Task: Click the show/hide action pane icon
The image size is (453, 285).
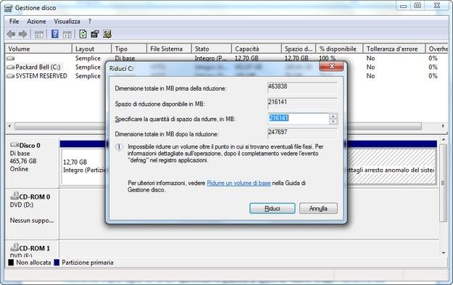Action: click(67, 35)
